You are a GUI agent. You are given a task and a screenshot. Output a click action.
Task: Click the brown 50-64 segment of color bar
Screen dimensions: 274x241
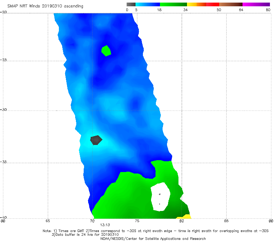click(x=231, y=4)
